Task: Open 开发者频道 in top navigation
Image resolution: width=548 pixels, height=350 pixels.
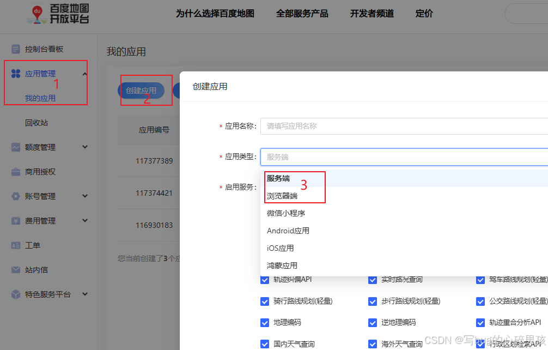Action: tap(372, 14)
